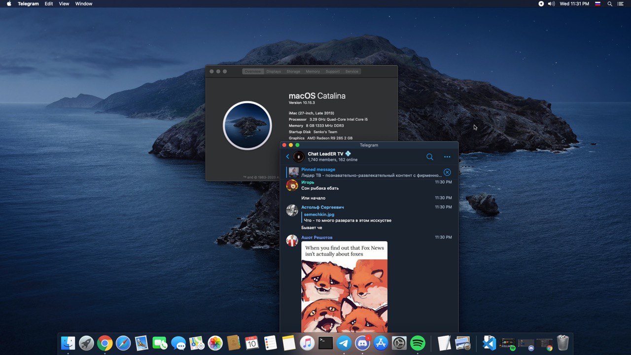Image resolution: width=631 pixels, height=355 pixels.
Task: Open the Fox News foxes meme image
Action: click(344, 286)
